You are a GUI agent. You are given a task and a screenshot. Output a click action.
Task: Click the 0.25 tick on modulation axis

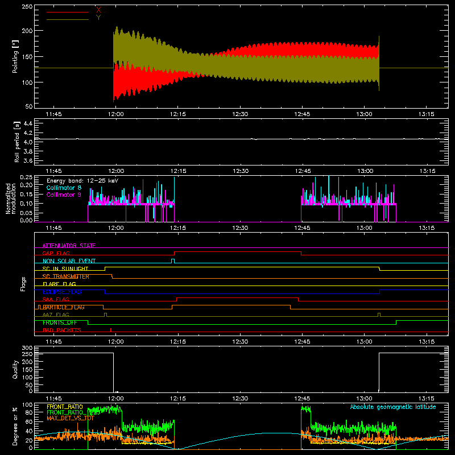click(x=26, y=177)
